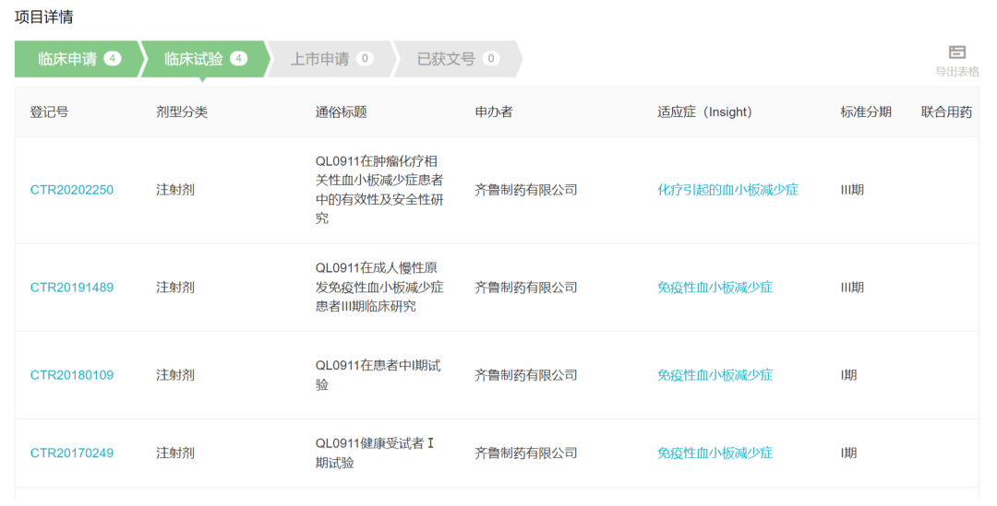Open registration link CTR20202250
Image resolution: width=997 pixels, height=506 pixels.
tap(72, 190)
